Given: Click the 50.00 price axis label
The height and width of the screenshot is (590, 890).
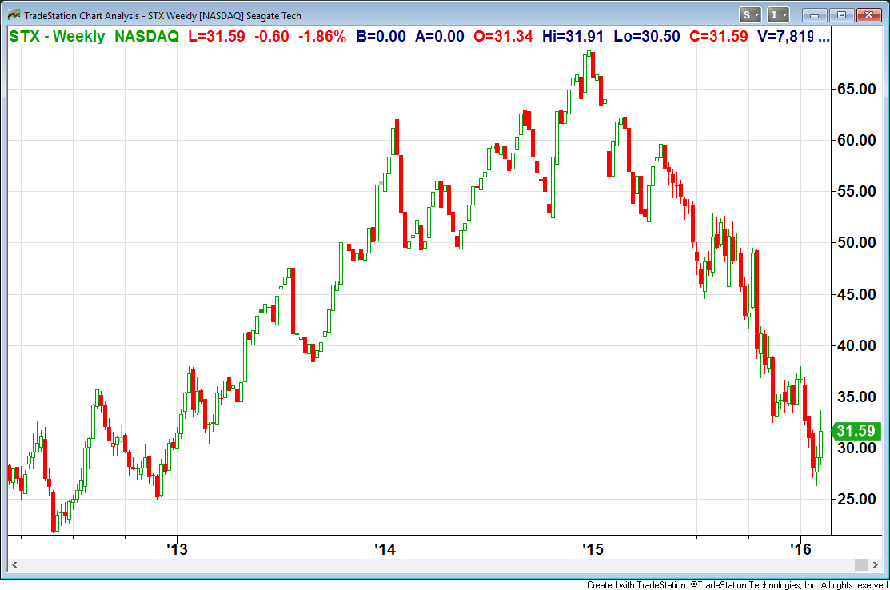Looking at the screenshot, I should coord(856,243).
